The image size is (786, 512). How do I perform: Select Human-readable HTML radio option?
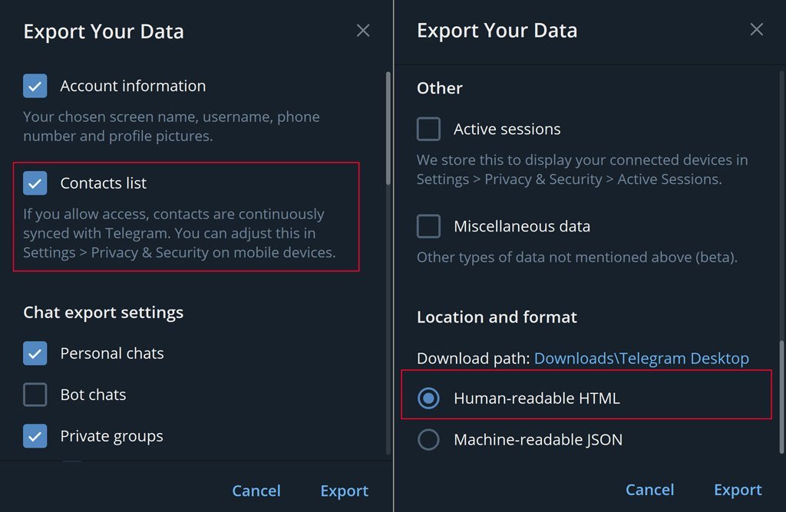(428, 399)
